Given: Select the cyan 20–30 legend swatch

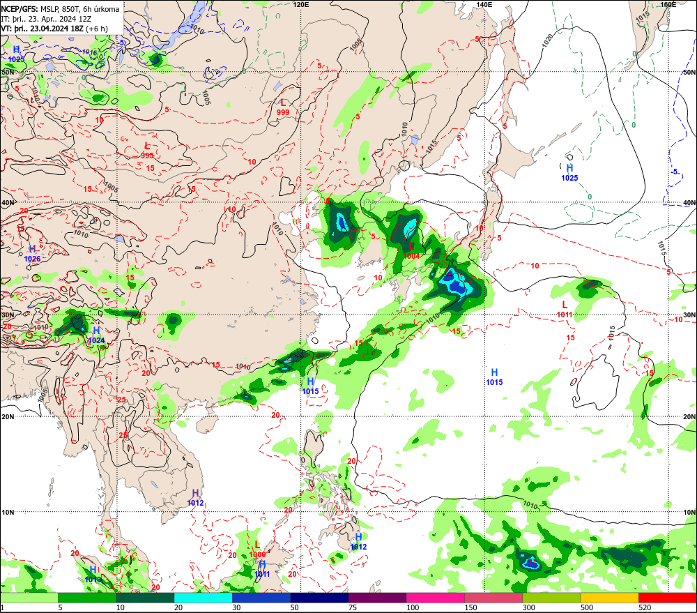Looking at the screenshot, I should coord(203,598).
